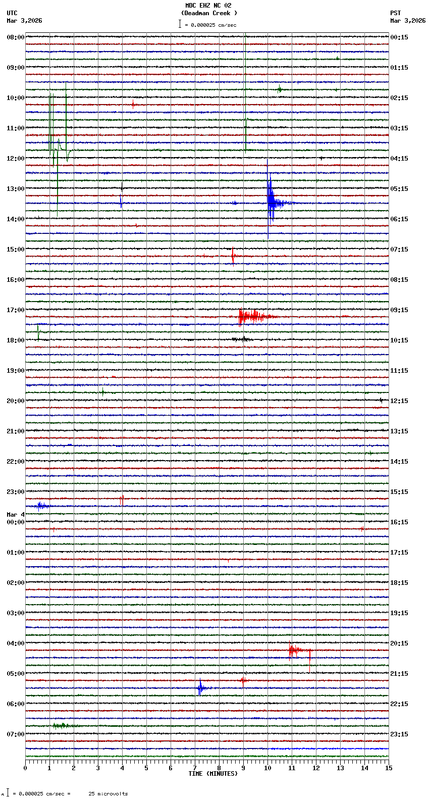Screen dimensions: 429x800
Task: Click the 'Mar 4' date label
Action: (x=16, y=515)
